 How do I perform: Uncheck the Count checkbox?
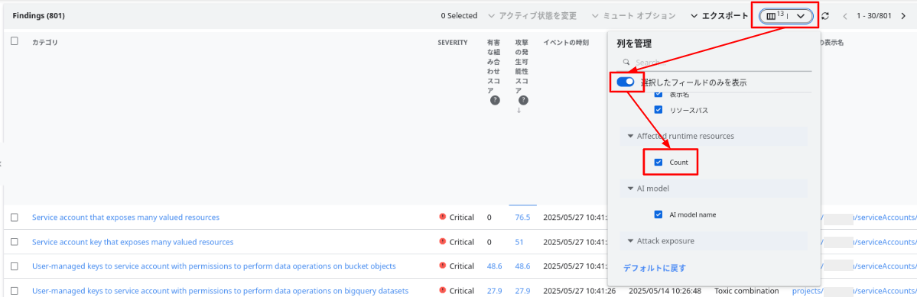658,162
